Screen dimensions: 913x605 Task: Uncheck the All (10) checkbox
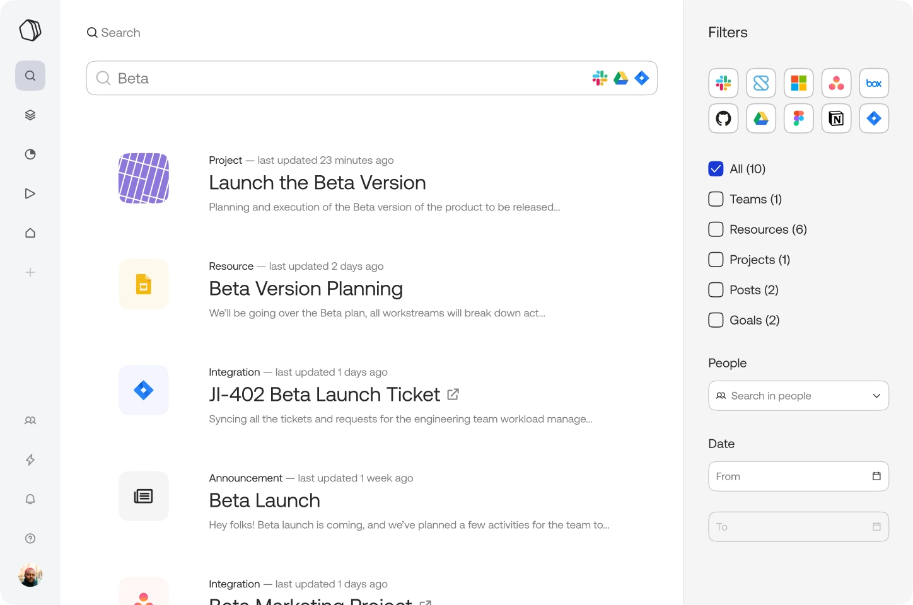[x=716, y=169]
